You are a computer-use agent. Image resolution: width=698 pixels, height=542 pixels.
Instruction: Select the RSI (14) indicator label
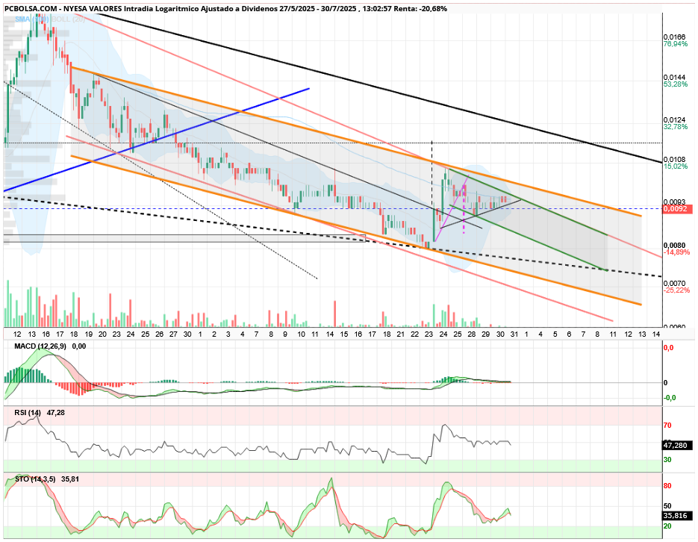pos(28,413)
